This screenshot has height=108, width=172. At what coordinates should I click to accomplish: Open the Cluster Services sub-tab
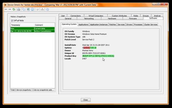point(150,24)
